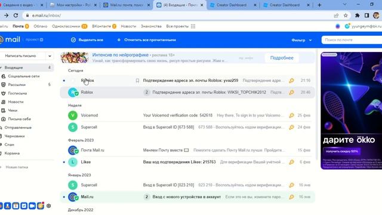
Task: Toggle unread dot on Mail.ru new device email
Action: click(64, 197)
